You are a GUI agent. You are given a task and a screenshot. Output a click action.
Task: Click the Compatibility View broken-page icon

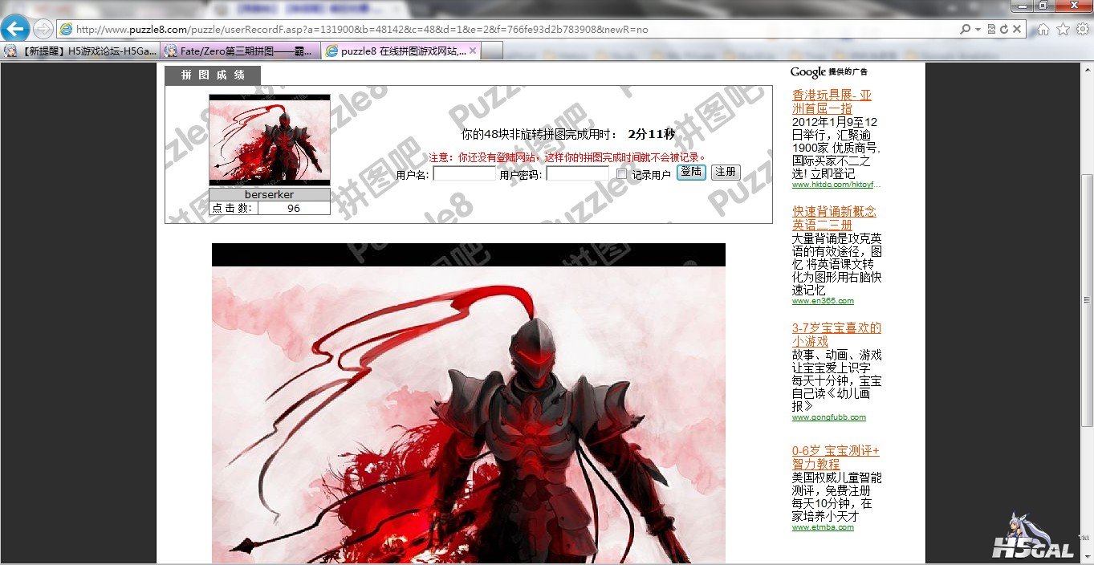click(x=992, y=29)
